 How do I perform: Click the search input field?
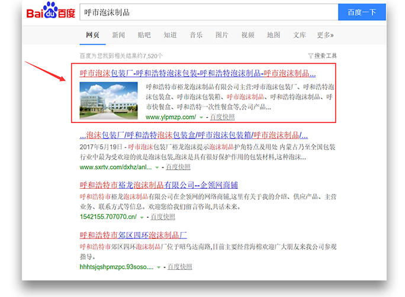(x=207, y=12)
